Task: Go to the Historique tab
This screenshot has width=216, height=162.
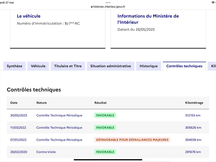Action: [x=149, y=66]
